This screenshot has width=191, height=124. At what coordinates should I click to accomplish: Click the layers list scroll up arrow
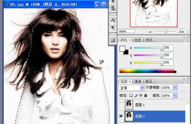click(x=187, y=102)
